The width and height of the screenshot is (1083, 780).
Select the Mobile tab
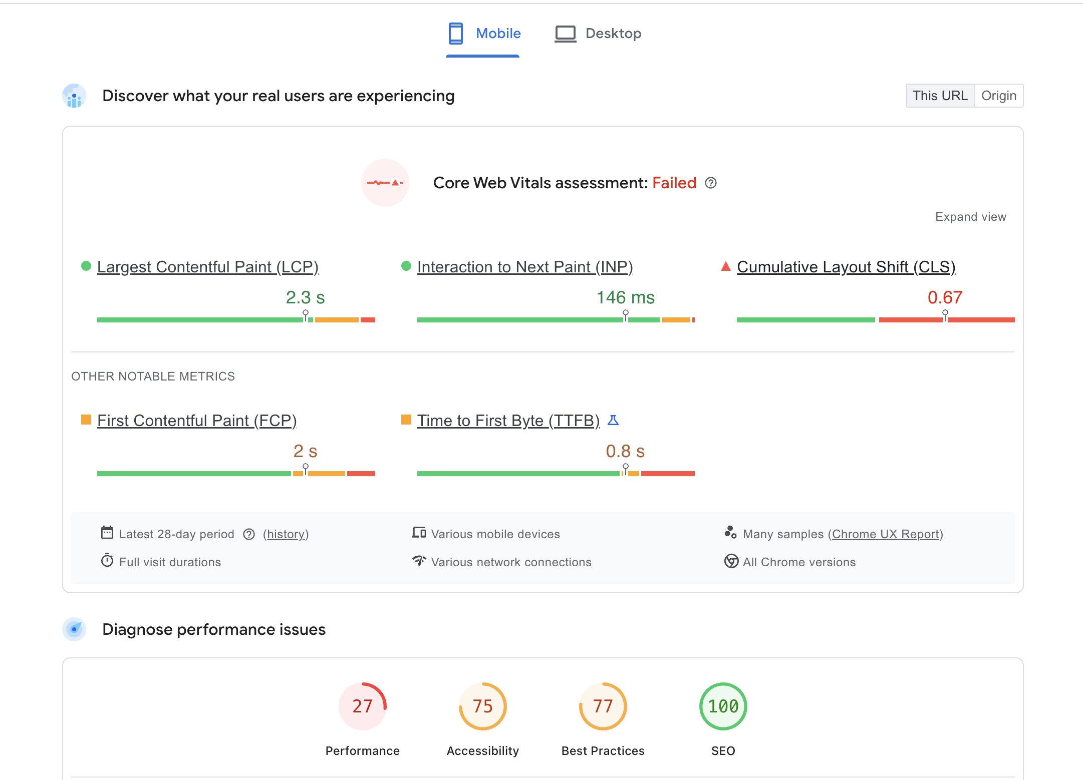(484, 34)
